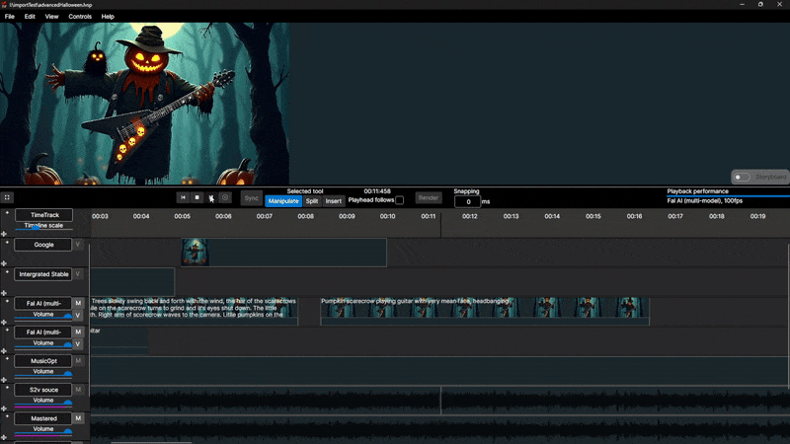Screen dimensions: 790x444
Task: Click the V visibility button on Google track
Action: (78, 245)
